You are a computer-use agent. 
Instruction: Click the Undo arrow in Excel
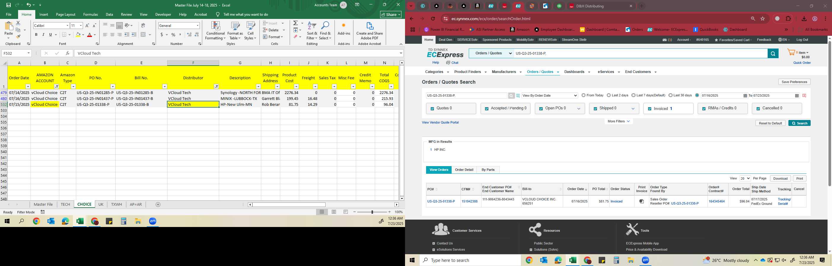point(28,5)
